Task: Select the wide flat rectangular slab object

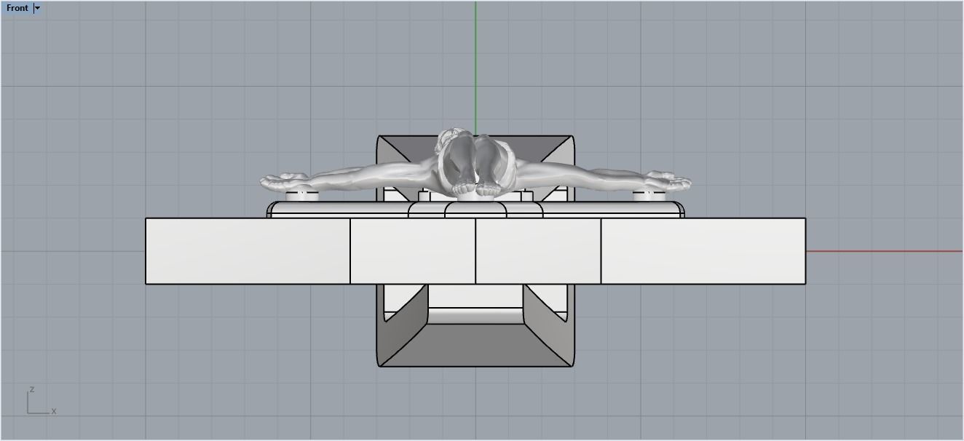Action: 475,251
